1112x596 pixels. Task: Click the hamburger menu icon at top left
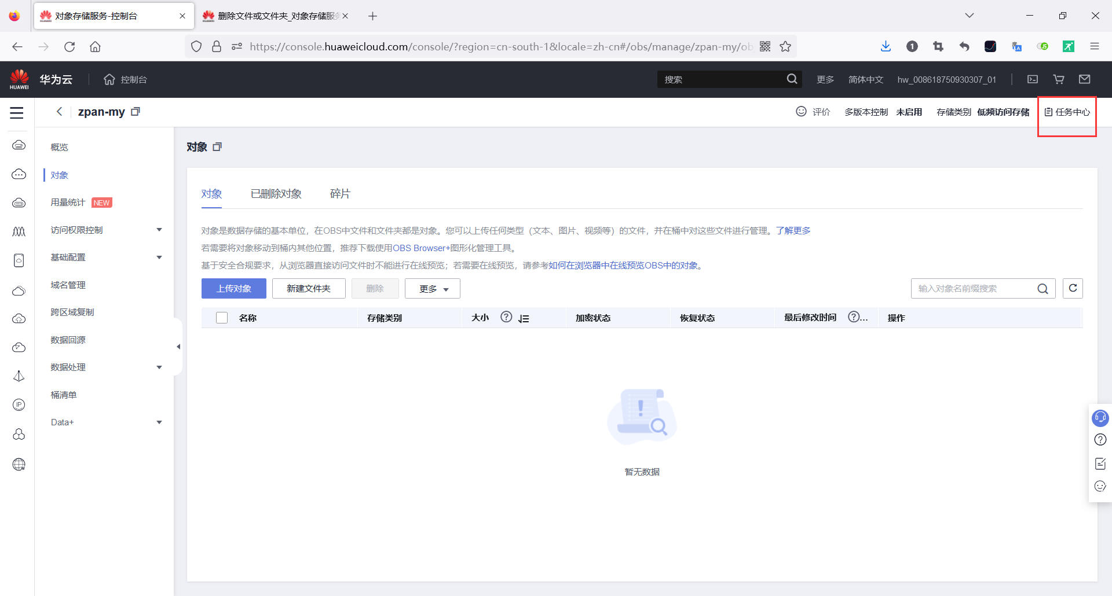[17, 113]
